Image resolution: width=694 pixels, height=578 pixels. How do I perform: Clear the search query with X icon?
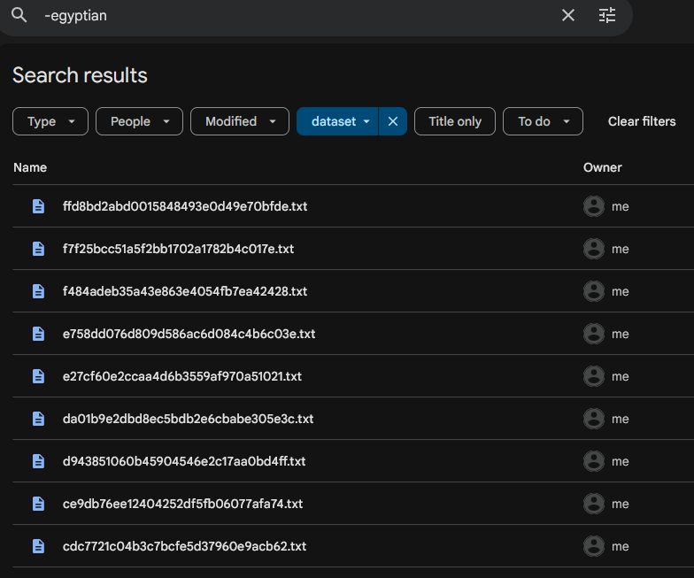[x=568, y=16]
